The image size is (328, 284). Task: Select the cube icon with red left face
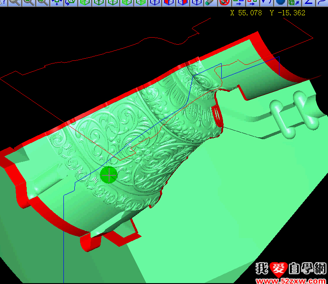(x=169, y=3)
